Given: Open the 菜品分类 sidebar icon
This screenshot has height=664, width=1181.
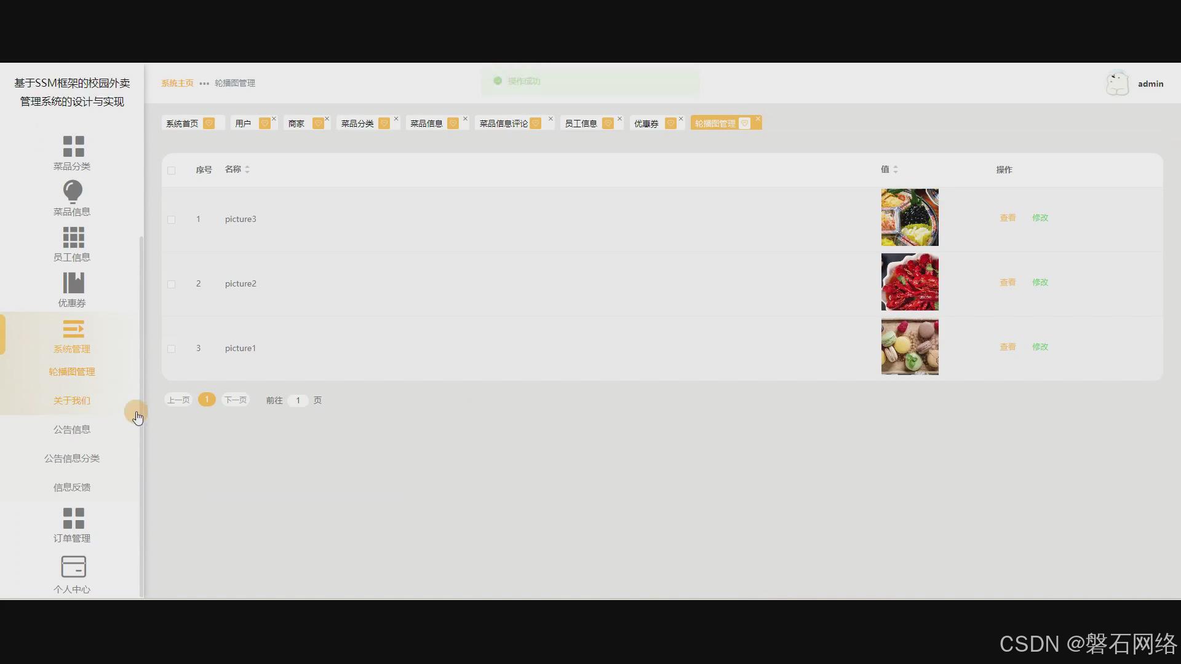Looking at the screenshot, I should pyautogui.click(x=73, y=146).
